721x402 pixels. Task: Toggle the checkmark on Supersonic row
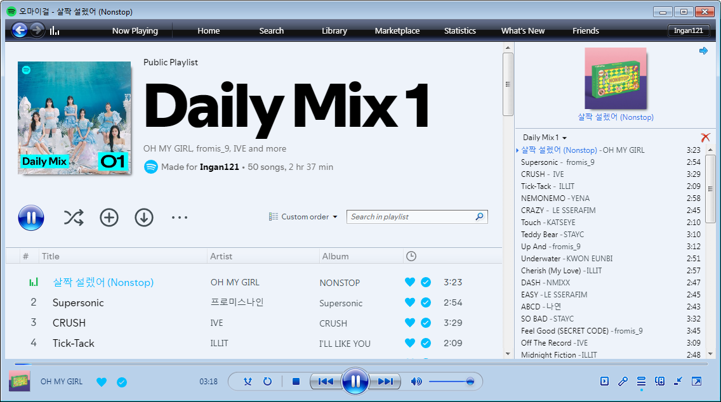(426, 302)
